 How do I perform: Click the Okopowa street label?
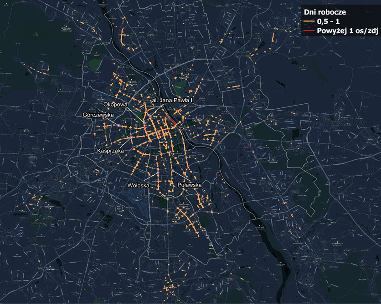pyautogui.click(x=115, y=104)
